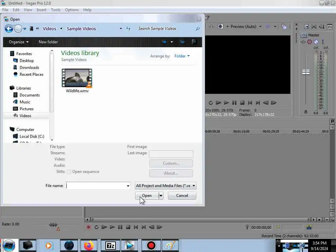
Task: Check the Open sequence checkbox
Action: 69,172
